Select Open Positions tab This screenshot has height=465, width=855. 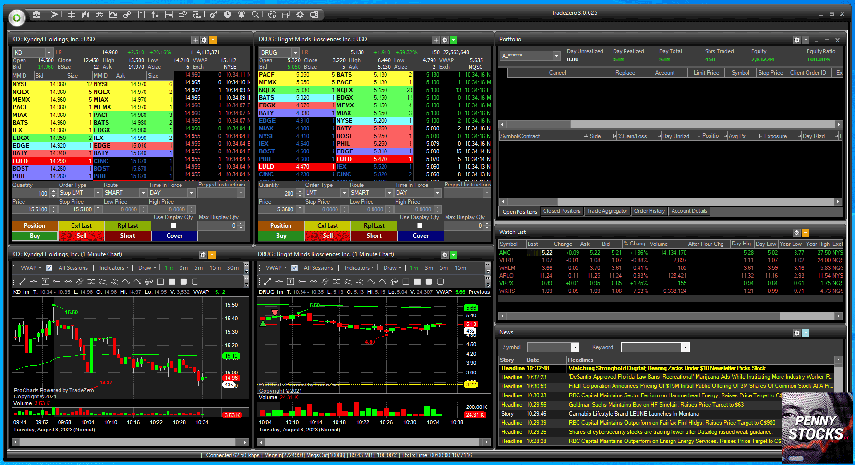[519, 211]
